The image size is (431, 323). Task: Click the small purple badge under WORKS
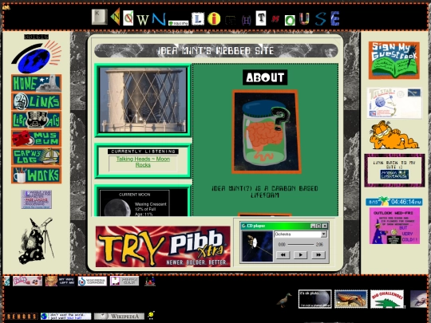tap(36, 199)
